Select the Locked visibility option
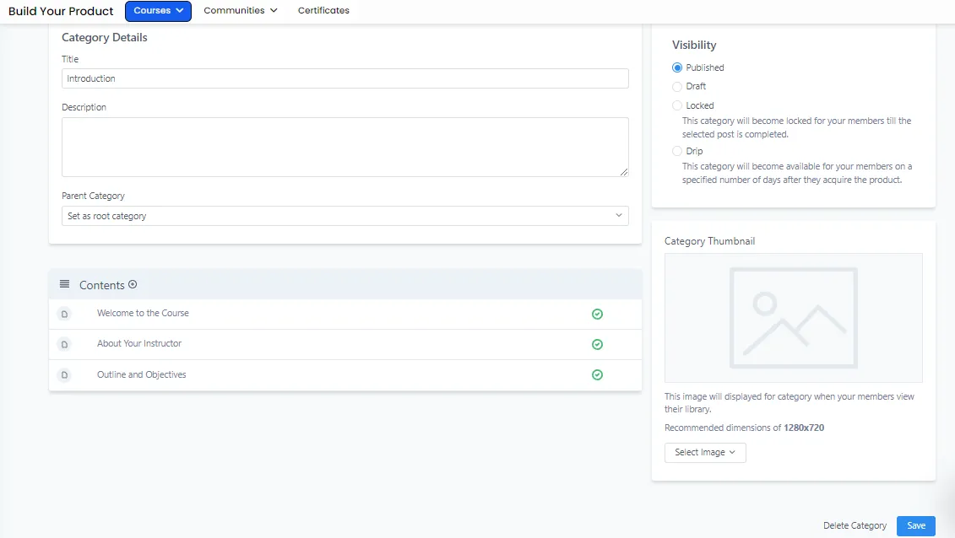This screenshot has width=955, height=538. pyautogui.click(x=677, y=105)
